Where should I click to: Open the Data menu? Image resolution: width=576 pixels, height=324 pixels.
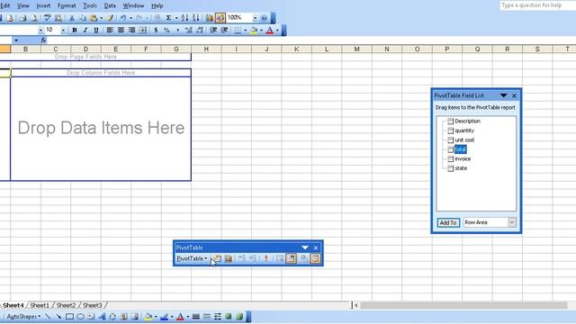point(110,6)
